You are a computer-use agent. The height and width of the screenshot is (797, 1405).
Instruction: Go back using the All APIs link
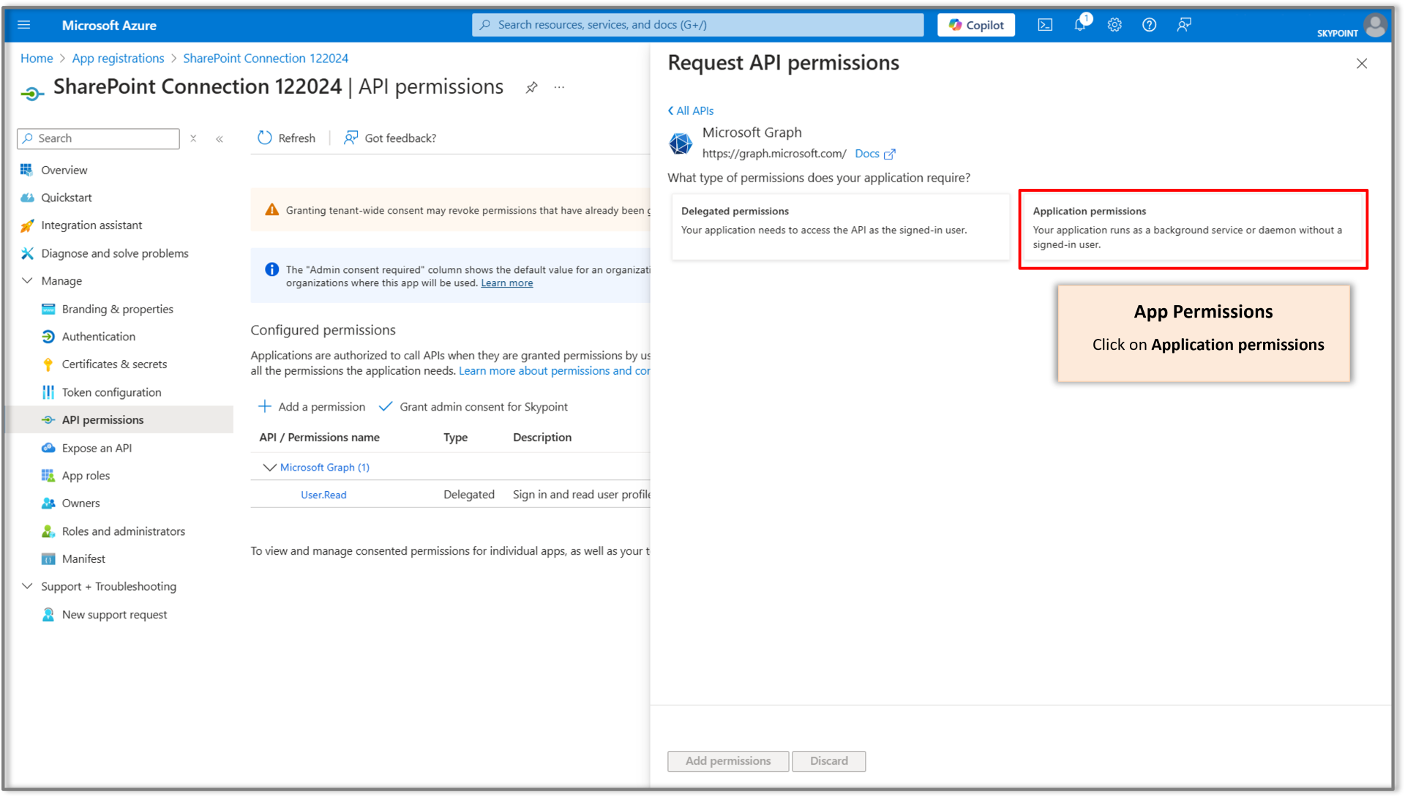690,111
